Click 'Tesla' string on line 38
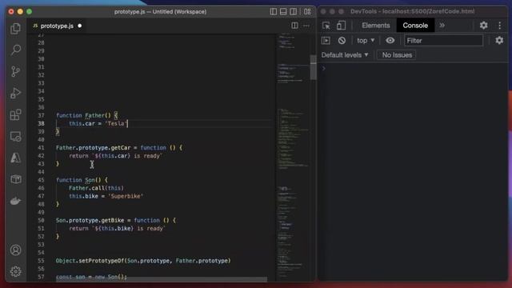 [116, 123]
